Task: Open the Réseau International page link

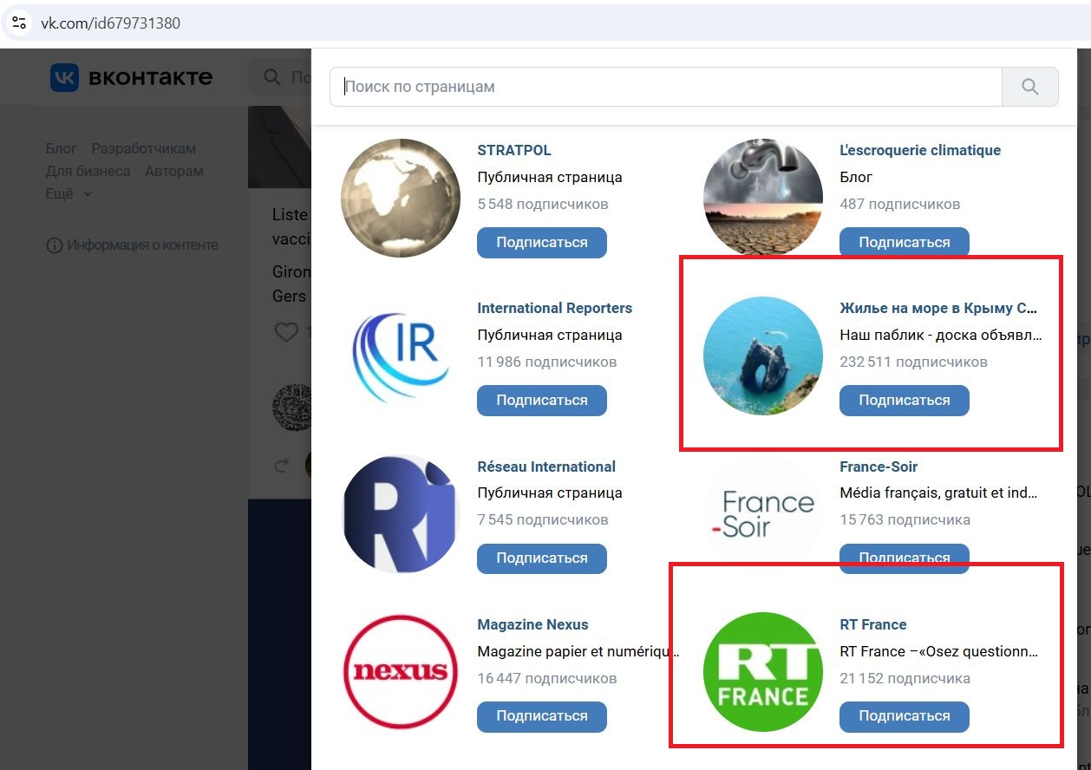Action: [x=546, y=467]
